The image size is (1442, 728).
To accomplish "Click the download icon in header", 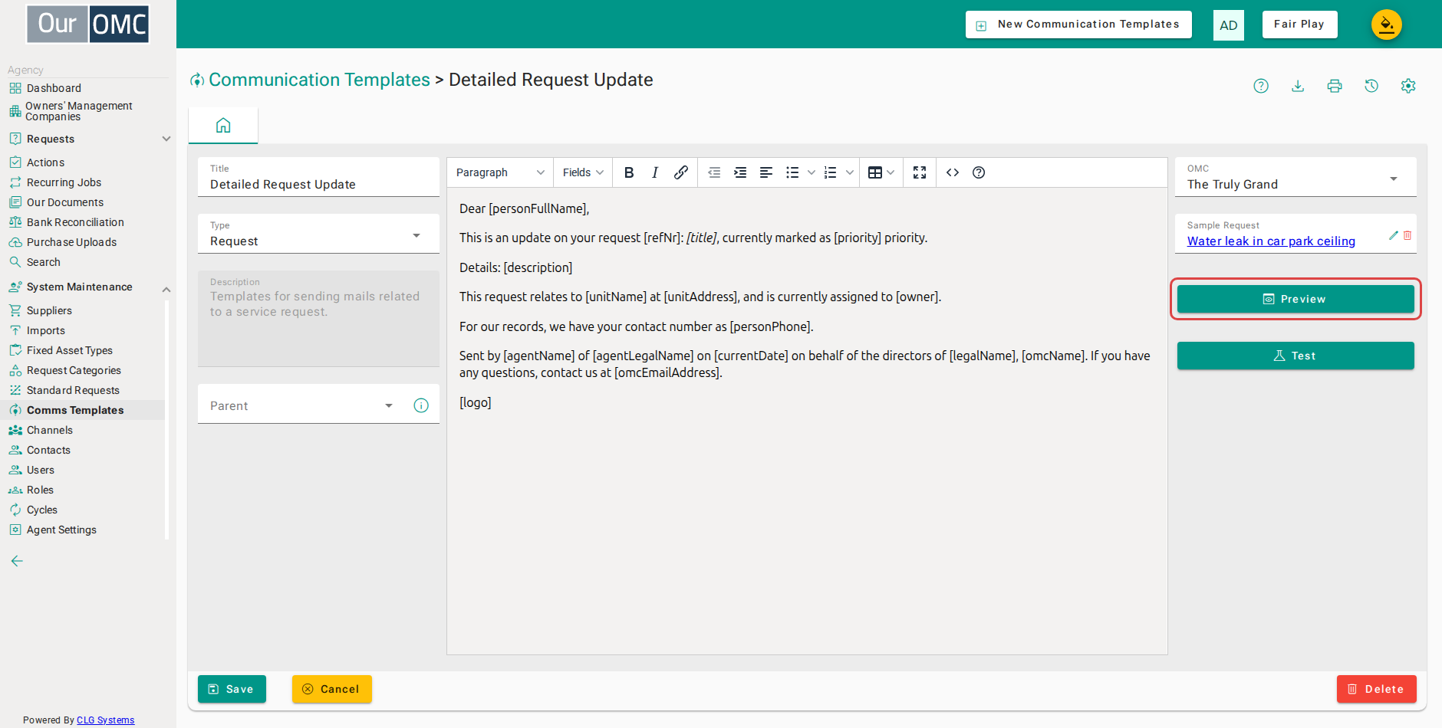I will pyautogui.click(x=1298, y=86).
